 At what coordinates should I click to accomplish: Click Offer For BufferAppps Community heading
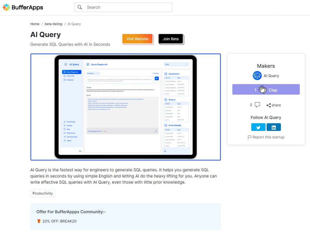tap(71, 212)
